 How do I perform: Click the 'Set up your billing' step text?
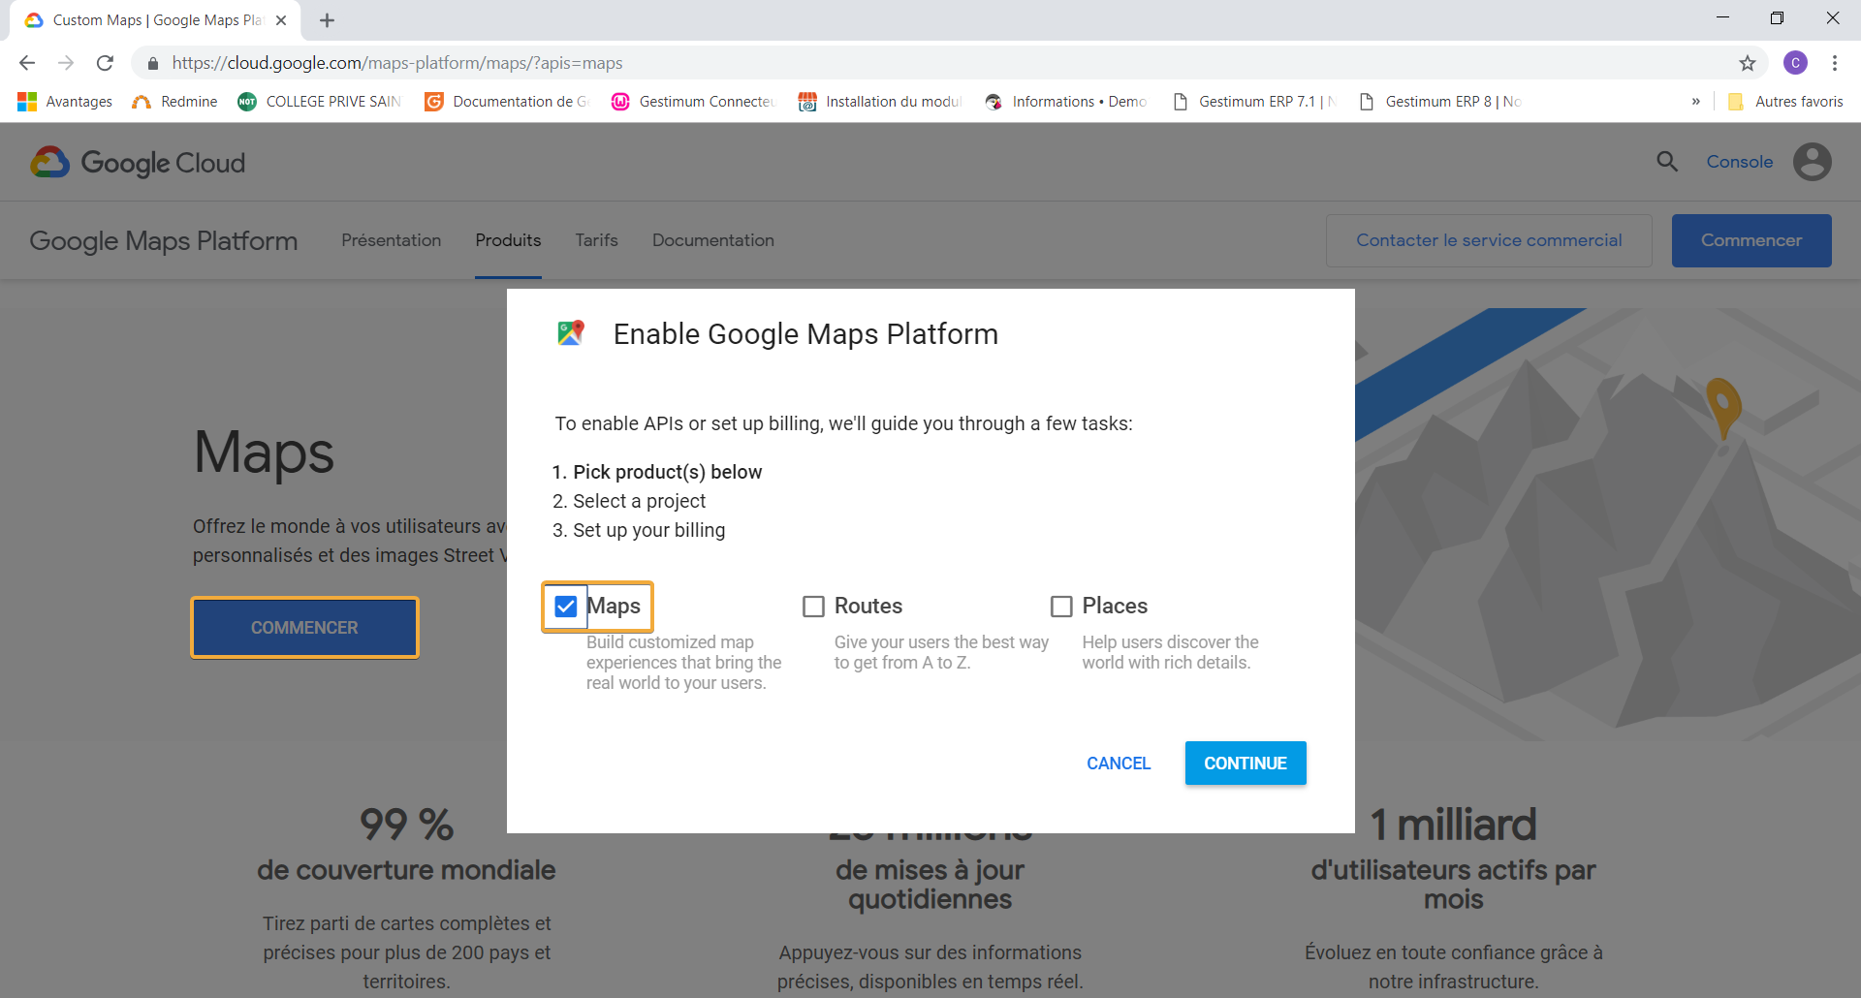(649, 530)
